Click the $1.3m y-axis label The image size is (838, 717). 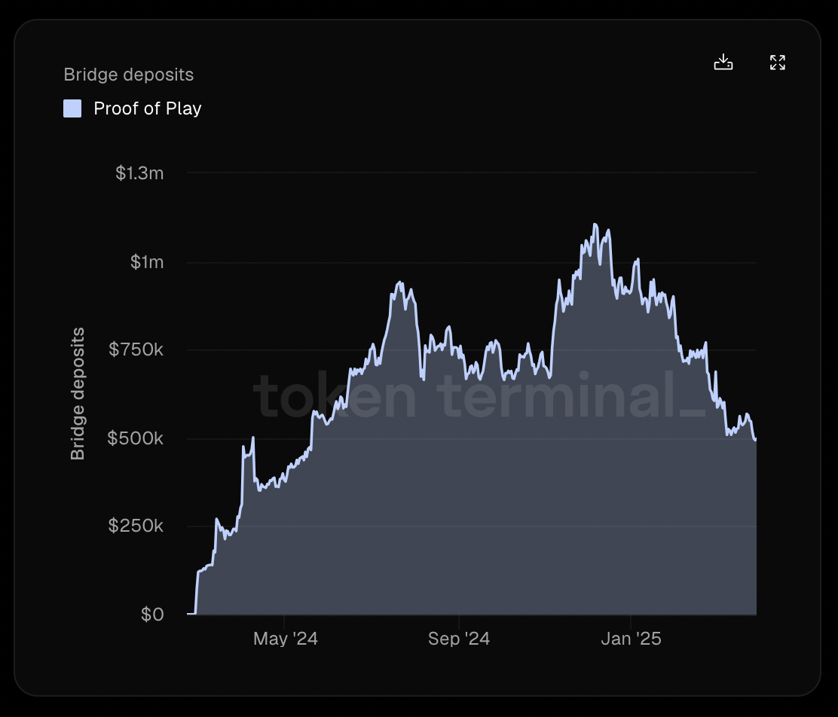(x=139, y=173)
